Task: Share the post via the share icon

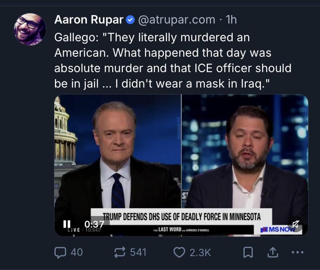Action: (272, 252)
